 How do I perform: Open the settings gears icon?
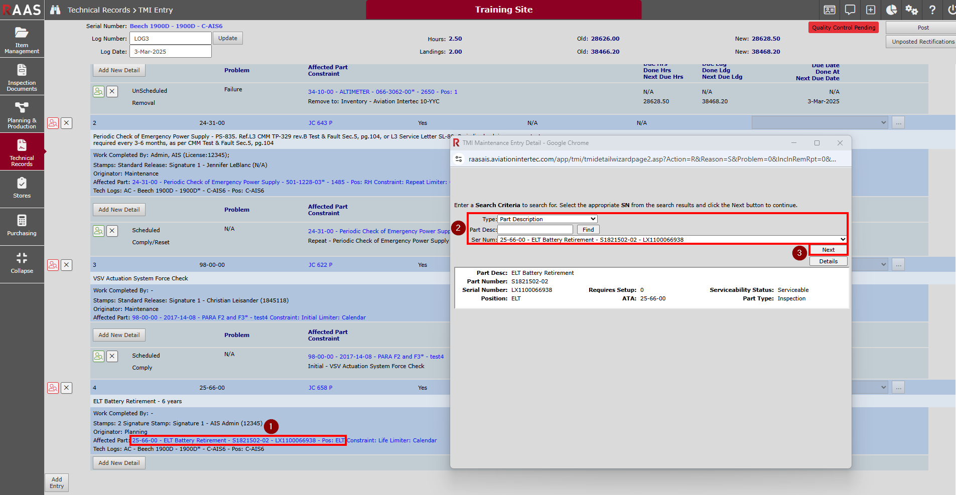tap(911, 10)
